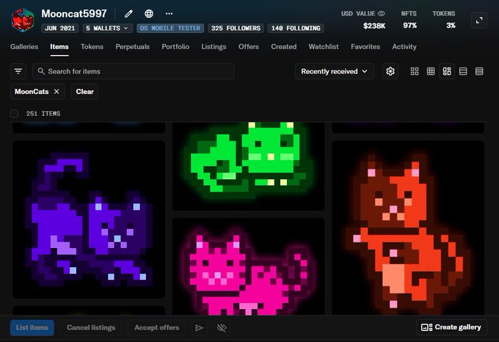Toggle USD value visibility eye icon
This screenshot has height=342, width=499.
point(382,14)
